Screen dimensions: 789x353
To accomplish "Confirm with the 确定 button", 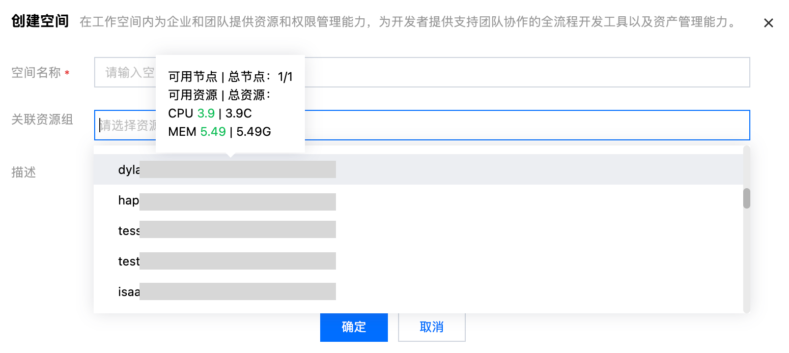I will point(354,327).
